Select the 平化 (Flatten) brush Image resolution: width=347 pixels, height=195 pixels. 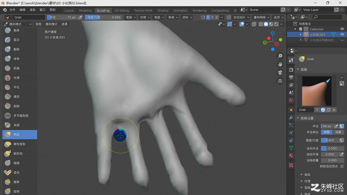click(20, 87)
